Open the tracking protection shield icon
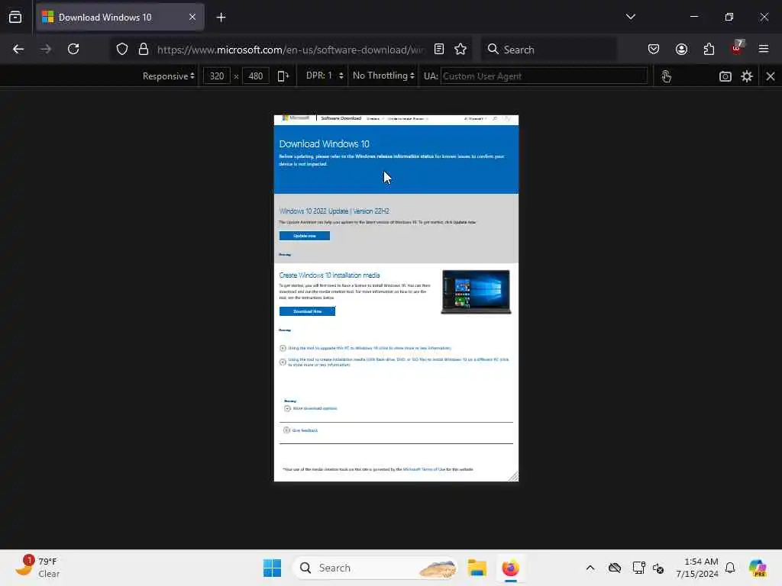Screen dimensions: 782x586 coord(122,49)
